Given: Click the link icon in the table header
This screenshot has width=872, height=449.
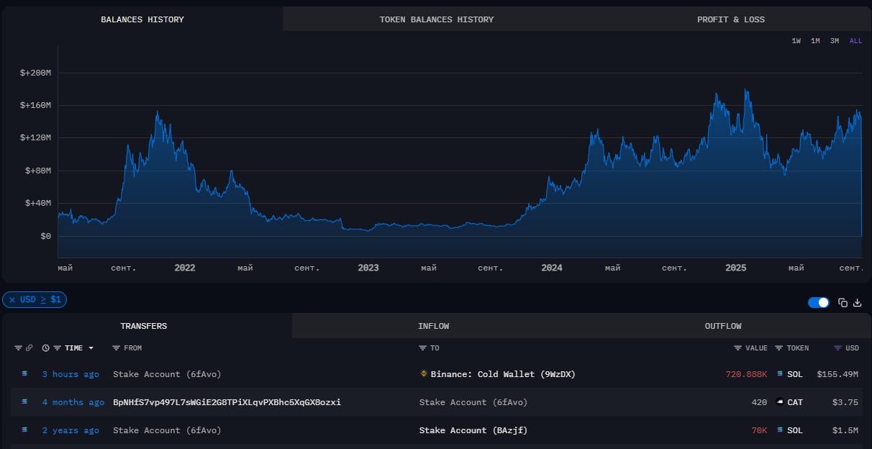Looking at the screenshot, I should click(x=29, y=348).
